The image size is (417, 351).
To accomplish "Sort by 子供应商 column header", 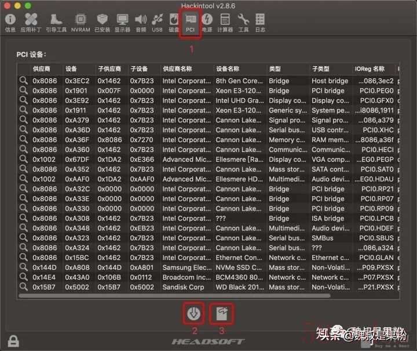I will pyautogui.click(x=109, y=69).
